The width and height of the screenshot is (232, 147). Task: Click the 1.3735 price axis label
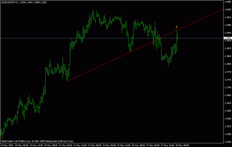coord(228,80)
